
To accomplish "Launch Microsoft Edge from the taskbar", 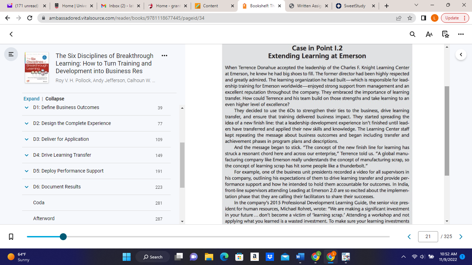I will (224, 257).
